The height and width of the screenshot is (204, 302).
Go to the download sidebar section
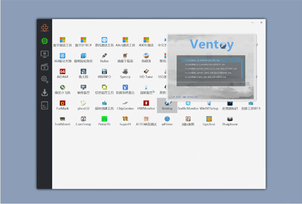(44, 92)
